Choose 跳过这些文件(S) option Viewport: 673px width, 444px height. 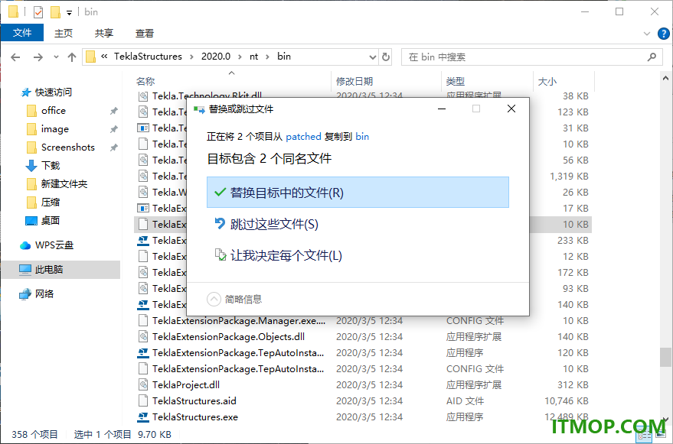pos(358,224)
